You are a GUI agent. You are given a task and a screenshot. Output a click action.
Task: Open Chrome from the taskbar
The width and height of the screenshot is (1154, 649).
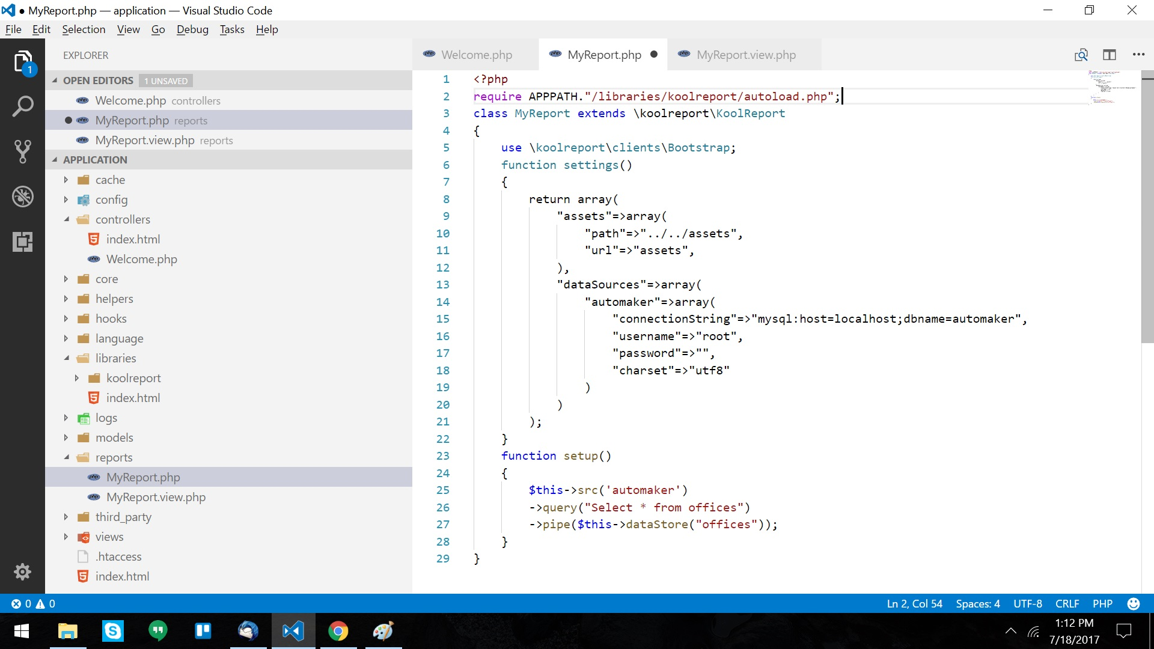click(338, 631)
